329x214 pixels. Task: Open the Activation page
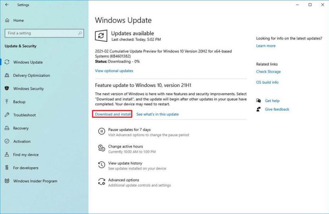click(x=22, y=141)
